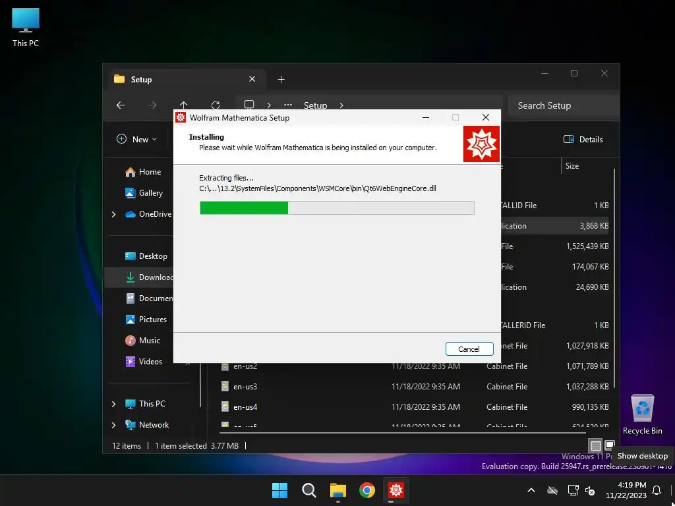
Task: Click the 3,868 KB size cell
Action: 594,226
